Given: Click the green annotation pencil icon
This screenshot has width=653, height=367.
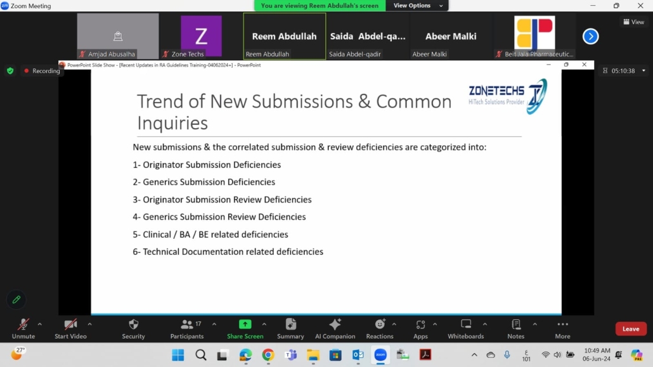Looking at the screenshot, I should pyautogui.click(x=16, y=299).
